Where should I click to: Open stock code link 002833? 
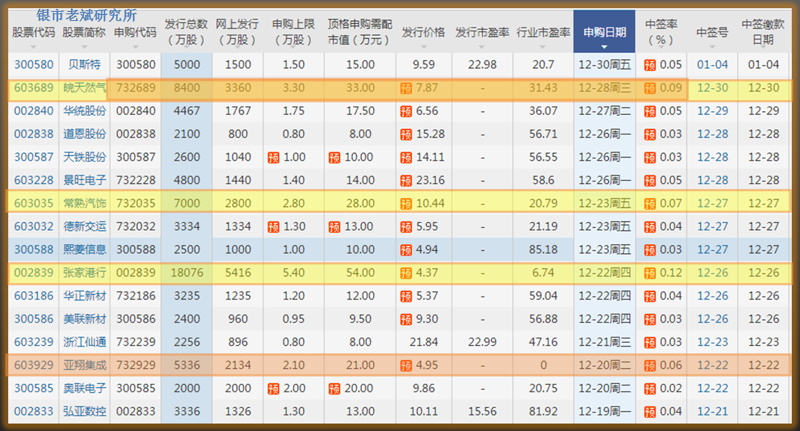(34, 411)
